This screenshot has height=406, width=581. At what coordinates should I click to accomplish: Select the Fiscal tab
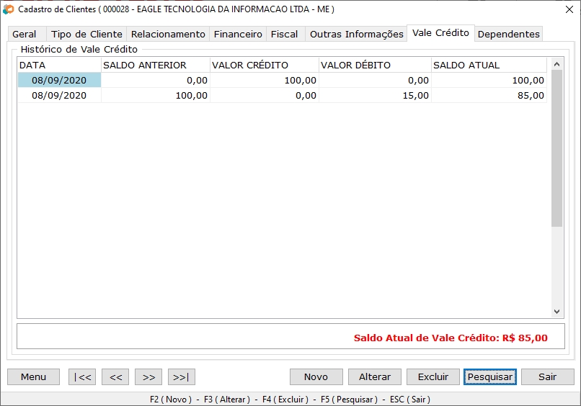[284, 34]
